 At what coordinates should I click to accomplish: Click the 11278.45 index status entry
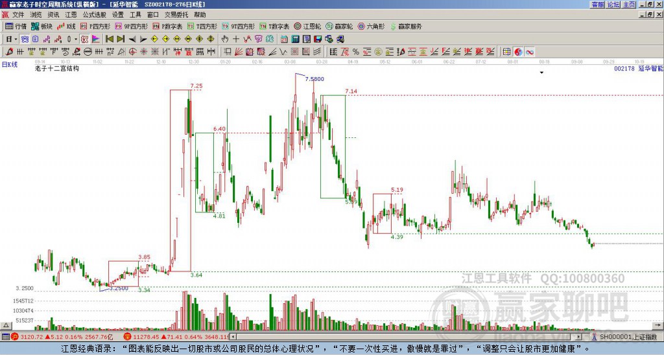176,337
